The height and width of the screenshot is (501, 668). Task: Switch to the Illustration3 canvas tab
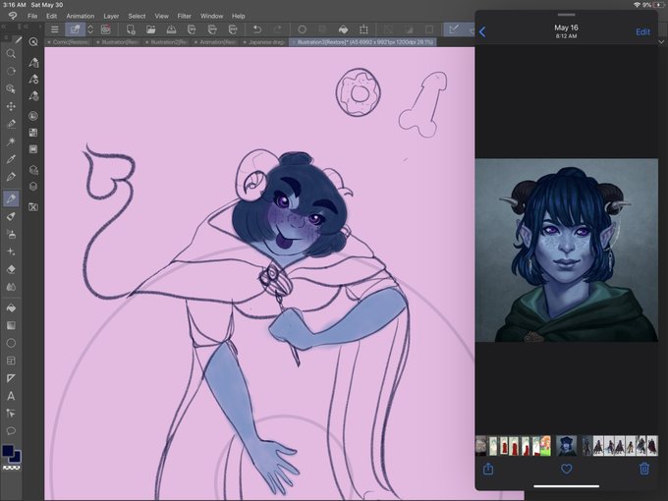click(x=362, y=42)
